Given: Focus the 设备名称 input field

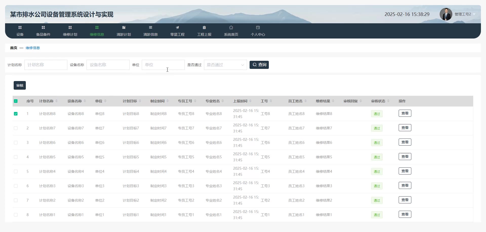Looking at the screenshot, I should tap(108, 65).
